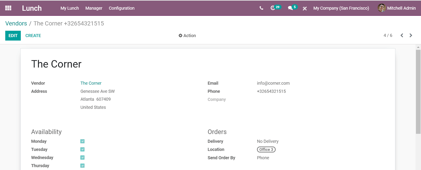Open The Corner vendor link

point(91,83)
